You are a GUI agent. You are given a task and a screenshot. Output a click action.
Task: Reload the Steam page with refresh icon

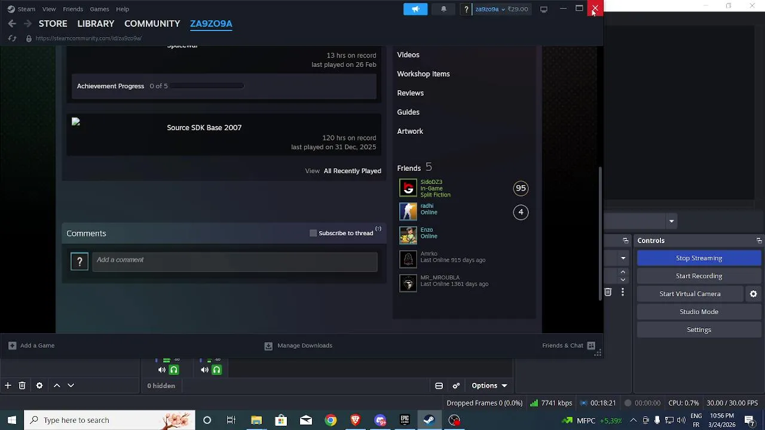(12, 38)
